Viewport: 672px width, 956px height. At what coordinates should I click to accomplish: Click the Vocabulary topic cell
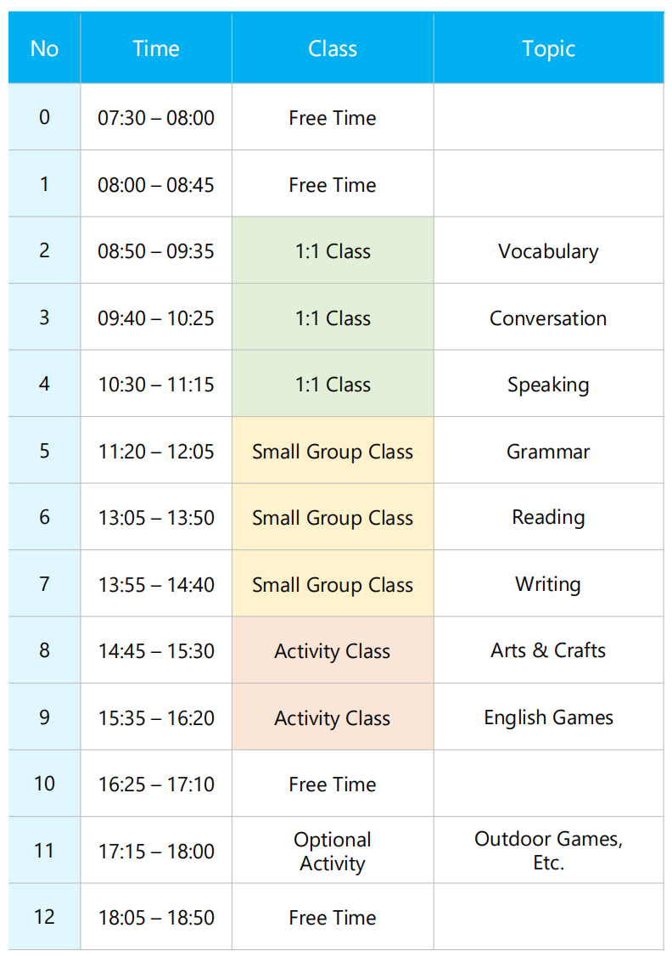coord(548,250)
